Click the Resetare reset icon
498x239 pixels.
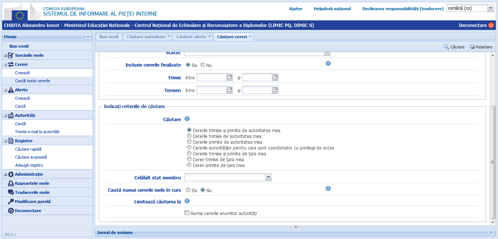click(x=472, y=47)
